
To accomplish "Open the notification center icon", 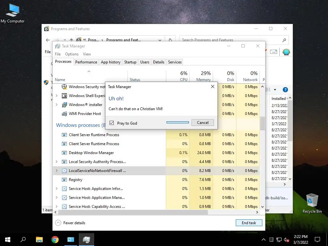I will coord(317,240).
